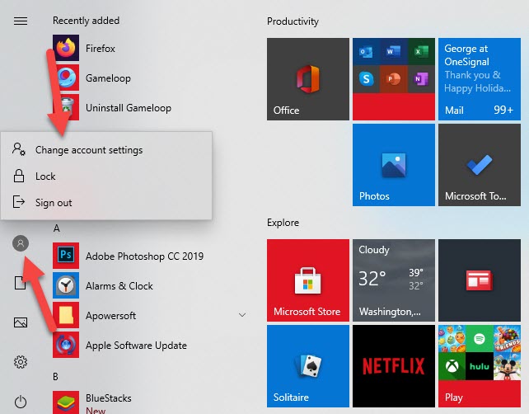The height and width of the screenshot is (414, 529).
Task: Select Change account settings
Action: pyautogui.click(x=89, y=150)
